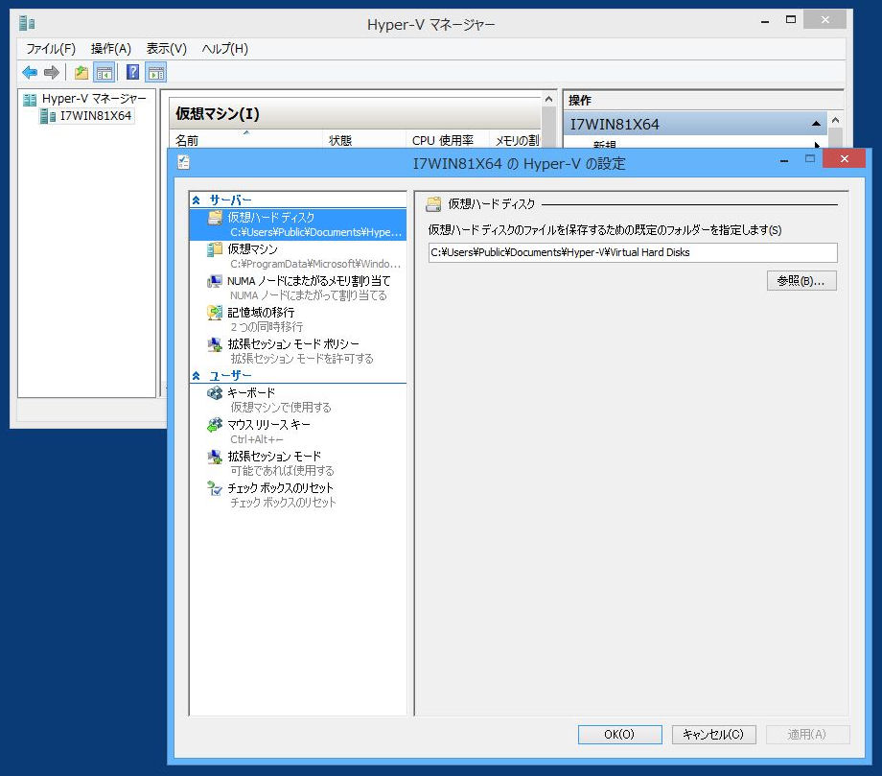Click the Back arrow in Hyper-V Manager toolbar
882x776 pixels.
pyautogui.click(x=30, y=73)
